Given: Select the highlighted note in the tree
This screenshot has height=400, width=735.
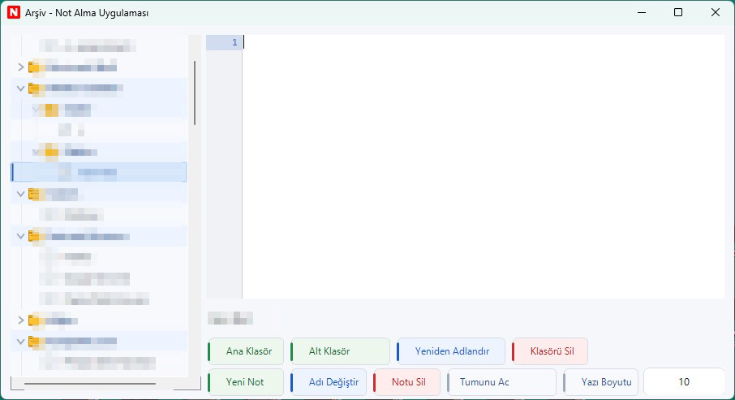Looking at the screenshot, I should [97, 172].
